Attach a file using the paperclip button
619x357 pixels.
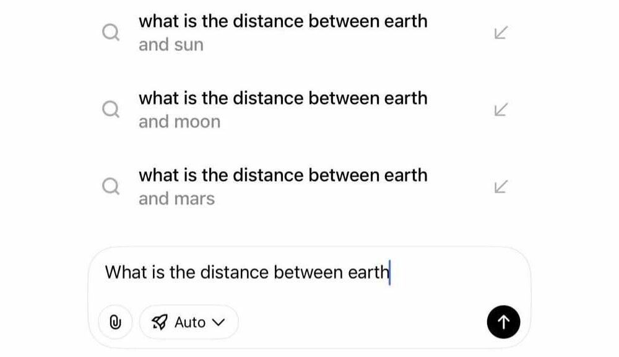(x=116, y=322)
